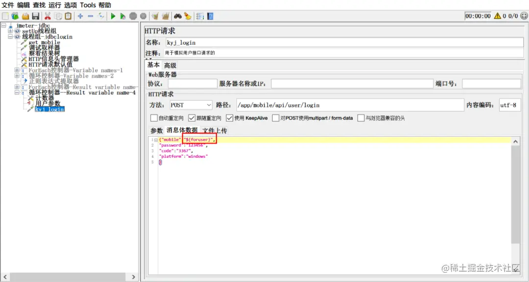Screen dimensions: 529x282
Task: Enable 对POST使用multipart / form-data checkbox
Action: coord(276,118)
